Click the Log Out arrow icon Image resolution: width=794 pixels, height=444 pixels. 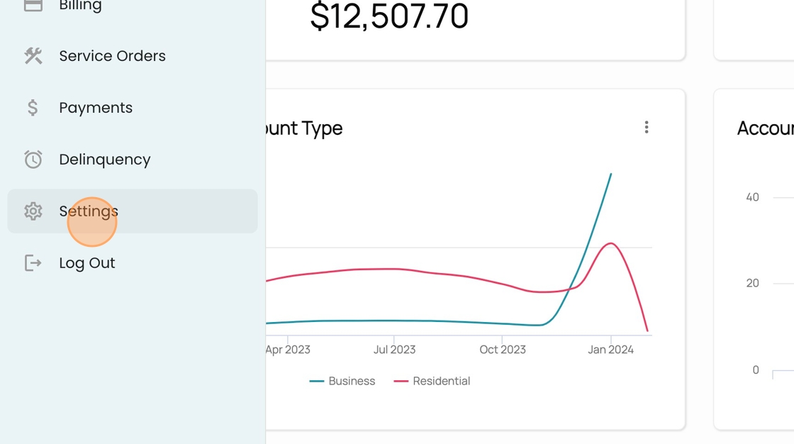click(33, 262)
